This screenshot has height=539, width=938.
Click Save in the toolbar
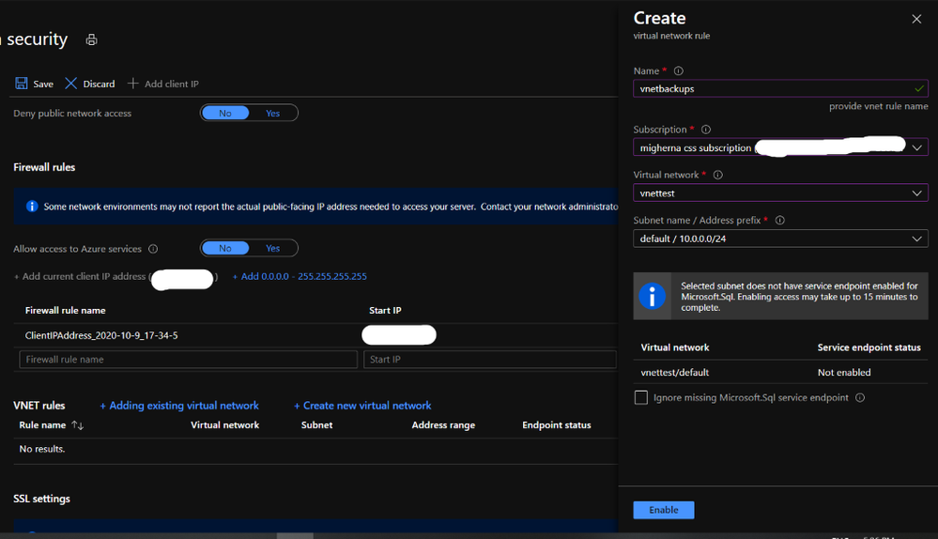coord(43,84)
